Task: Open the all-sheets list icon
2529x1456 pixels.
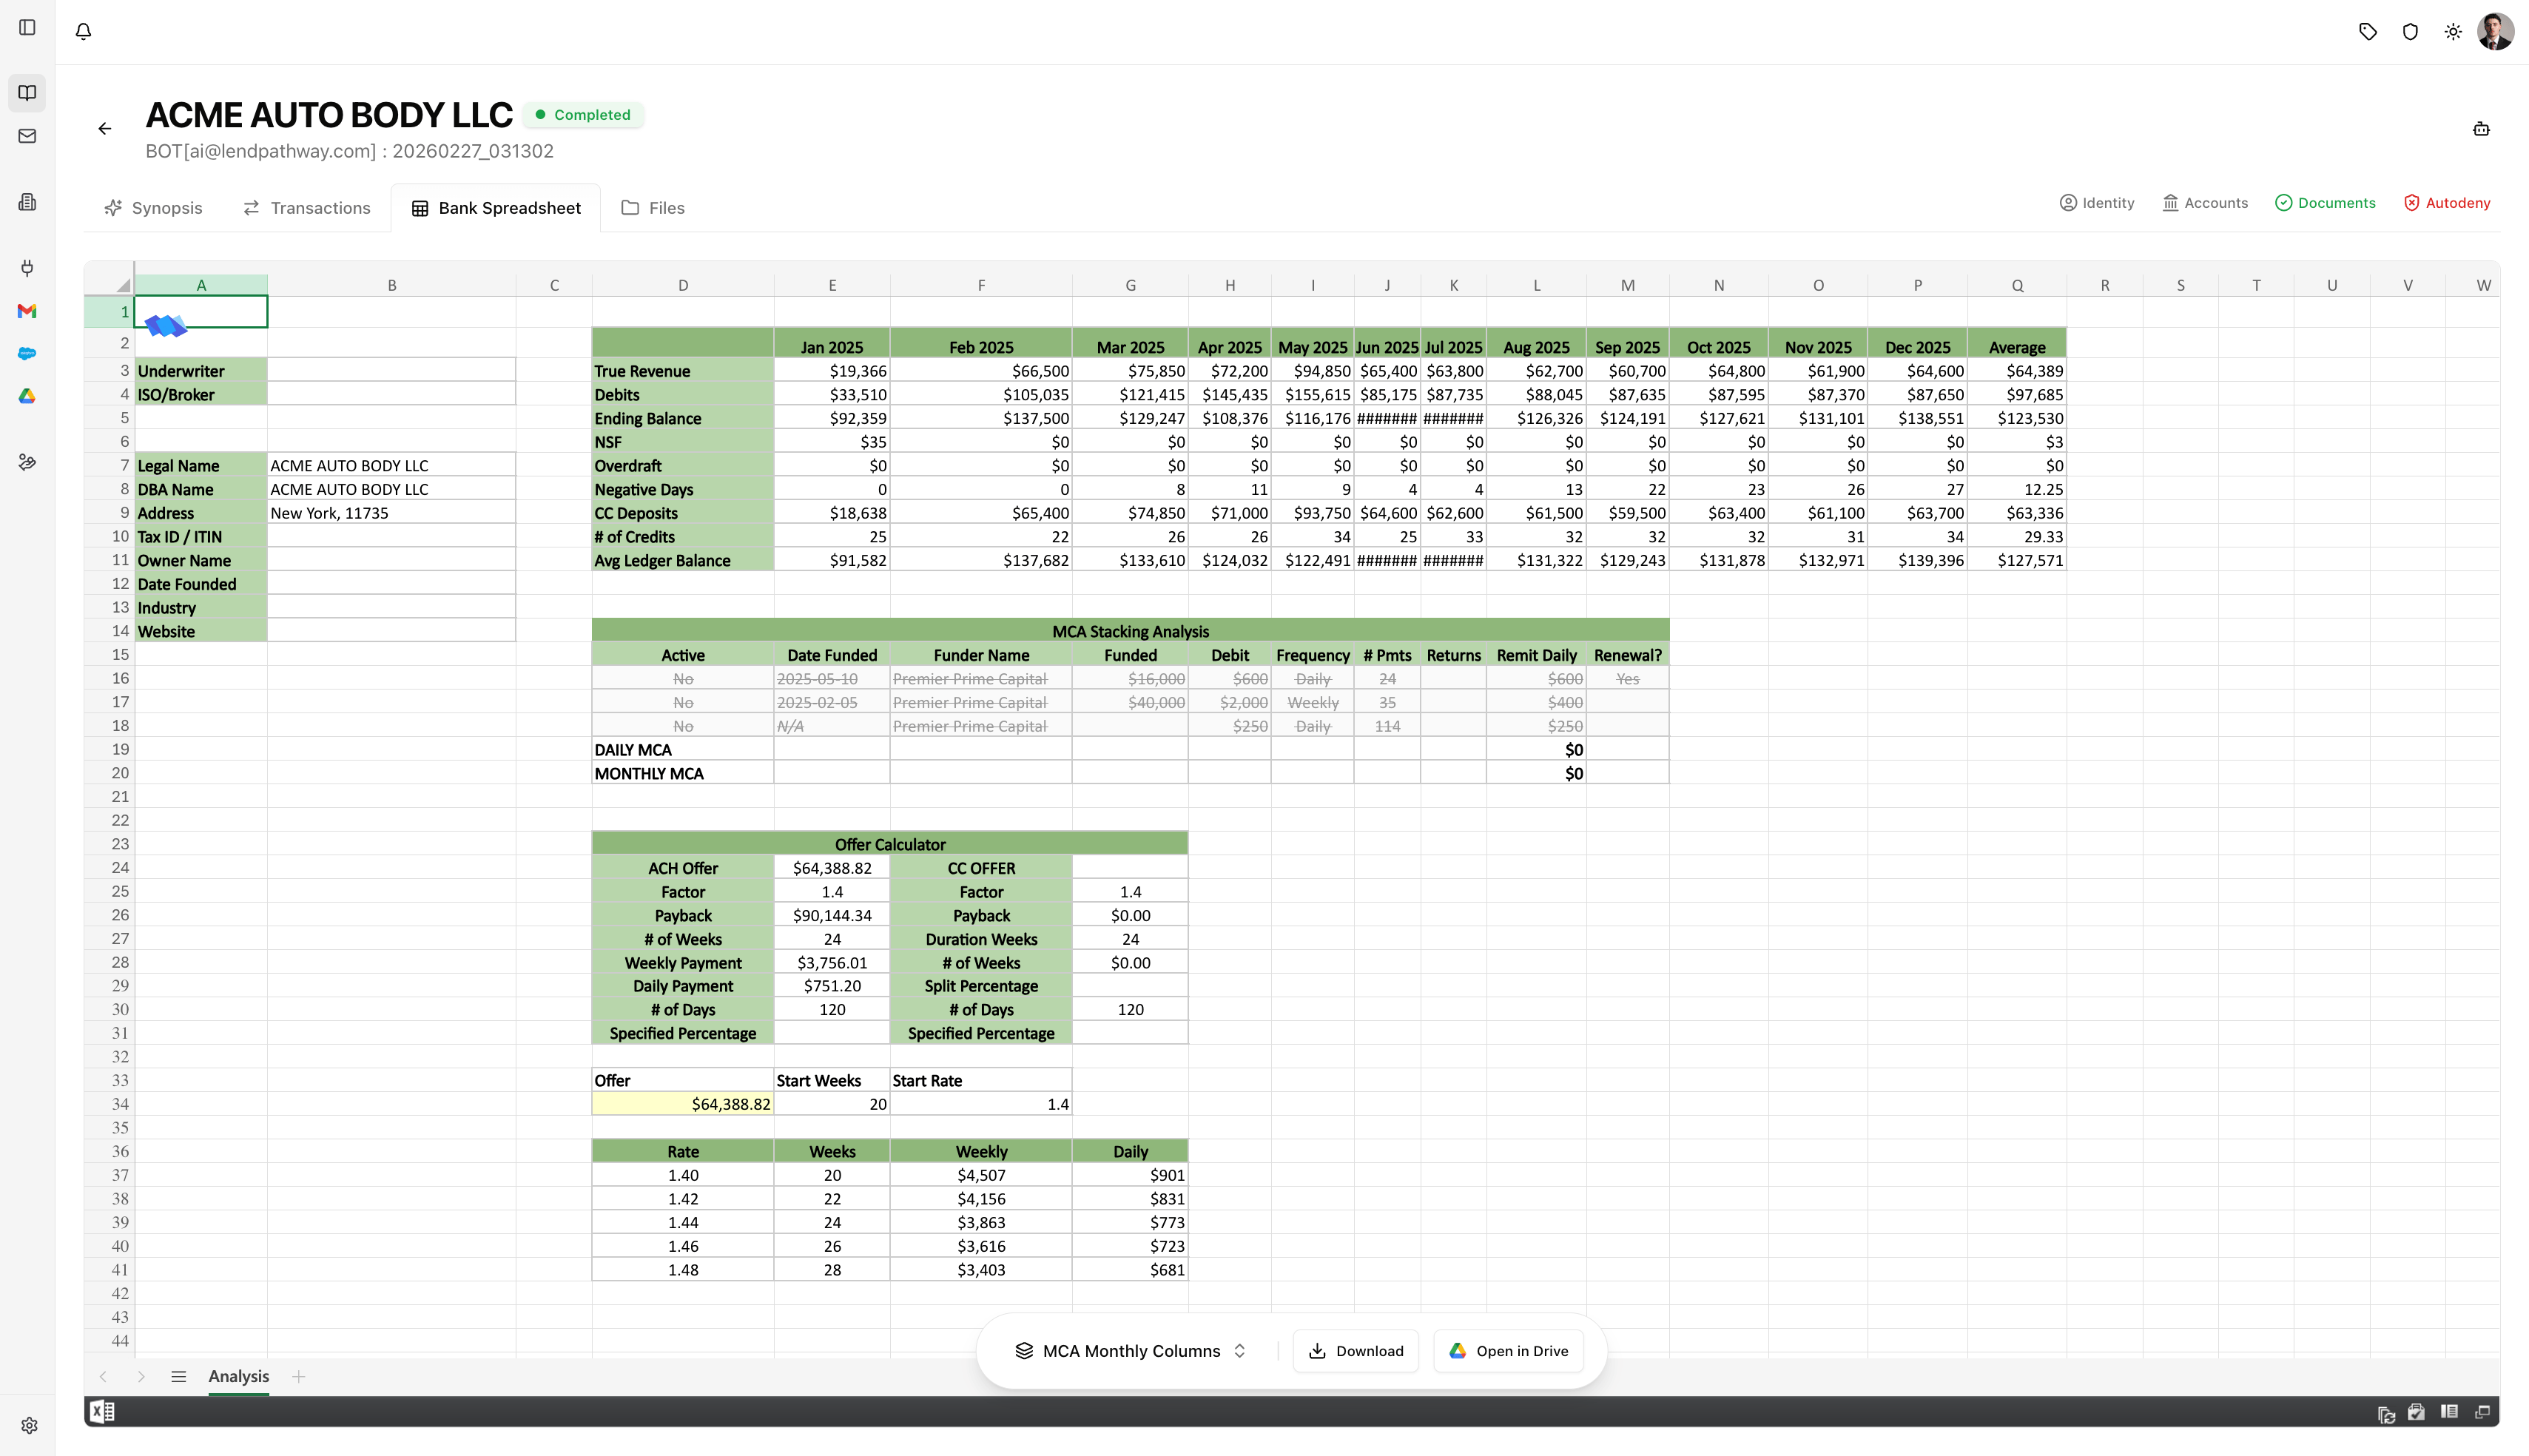Action: pos(179,1377)
